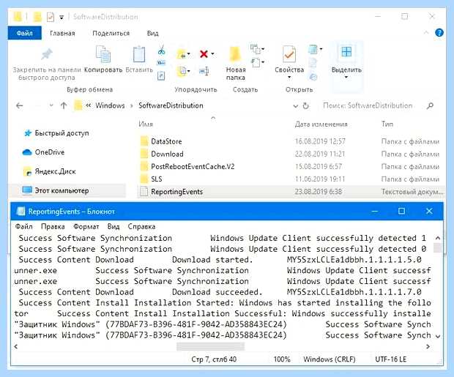Image resolution: width=454 pixels, height=377 pixels.
Task: Select the DataStore folder
Action: [x=166, y=141]
